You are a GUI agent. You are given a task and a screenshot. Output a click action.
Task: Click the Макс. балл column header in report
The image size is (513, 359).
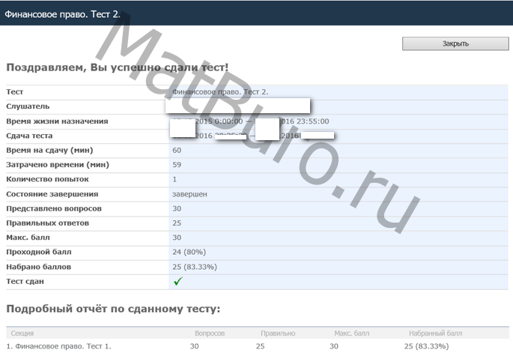point(352,333)
